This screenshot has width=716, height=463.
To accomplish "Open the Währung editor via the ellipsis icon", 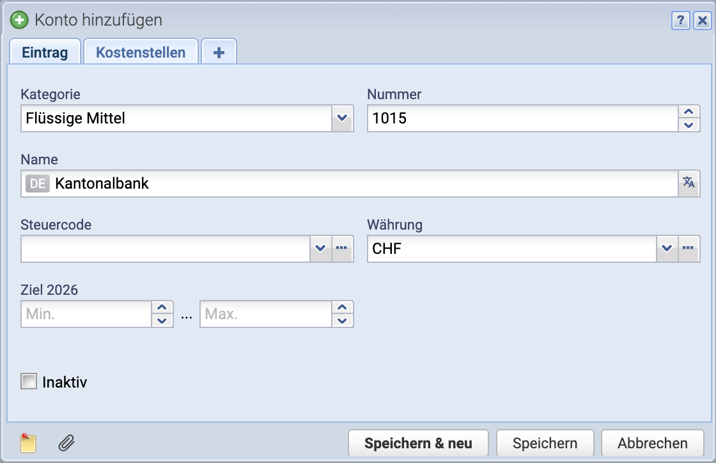I will [x=689, y=249].
